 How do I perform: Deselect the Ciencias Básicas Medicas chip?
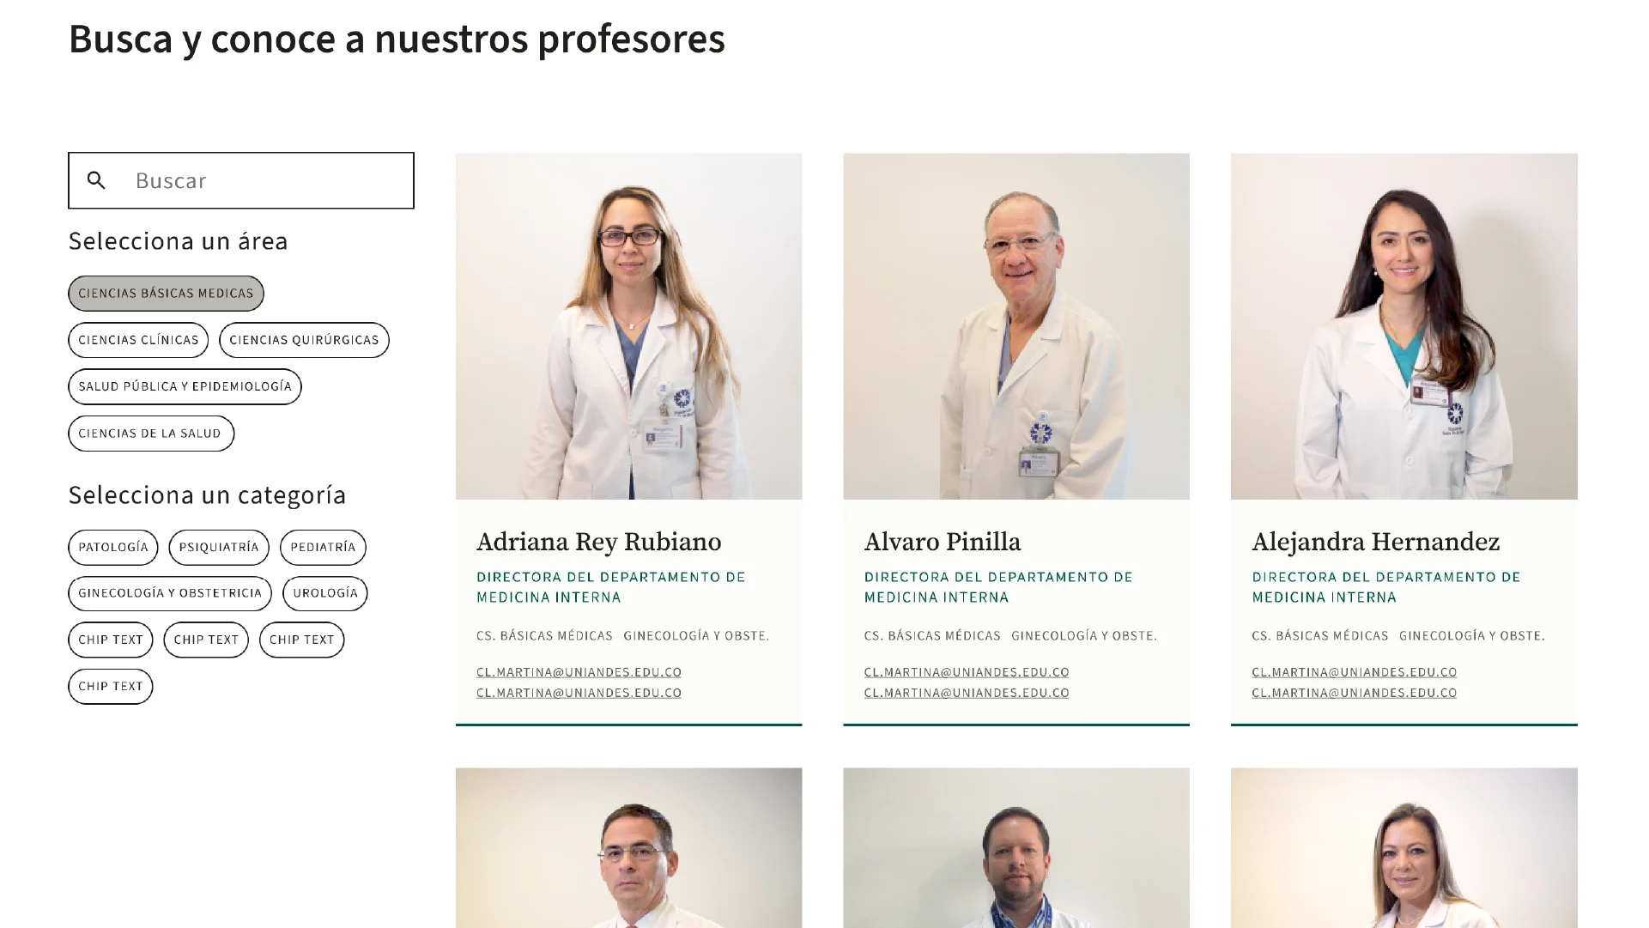point(166,294)
